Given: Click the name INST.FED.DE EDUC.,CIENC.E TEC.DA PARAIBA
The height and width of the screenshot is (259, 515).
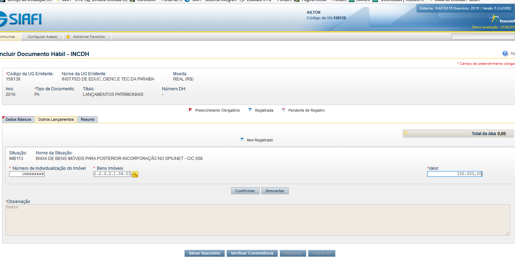Looking at the screenshot, I should coord(108,79).
